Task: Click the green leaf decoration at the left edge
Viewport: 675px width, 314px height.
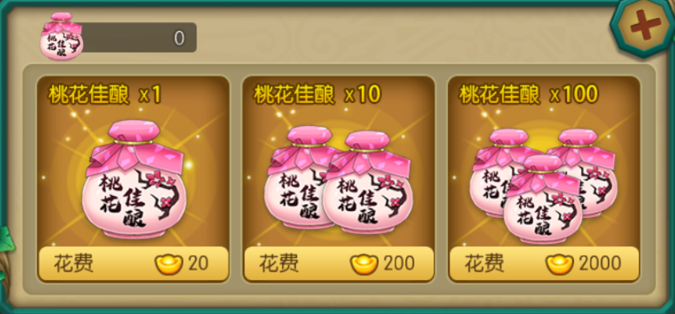Action: [x=6, y=242]
